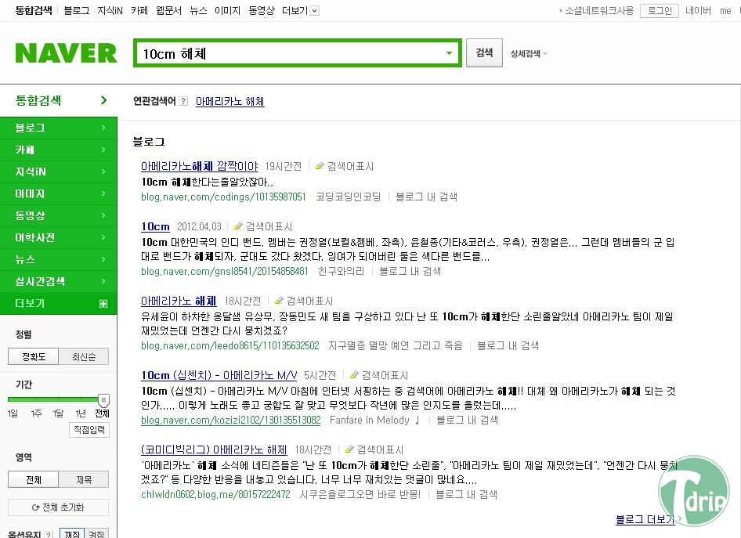Click the blog.naver.com/kozizi2102 URL link
The width and height of the screenshot is (741, 538).
tap(230, 420)
